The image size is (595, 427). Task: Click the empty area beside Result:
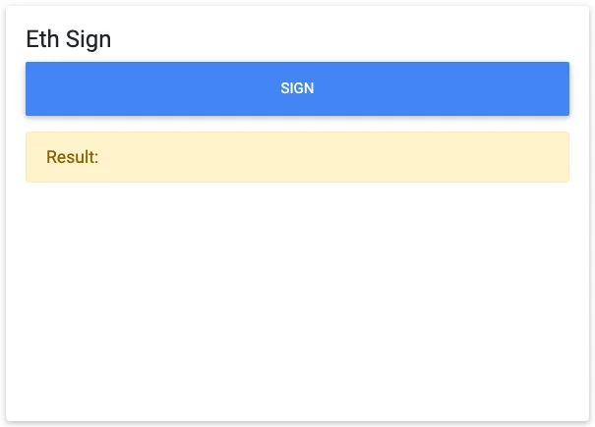coord(295,157)
